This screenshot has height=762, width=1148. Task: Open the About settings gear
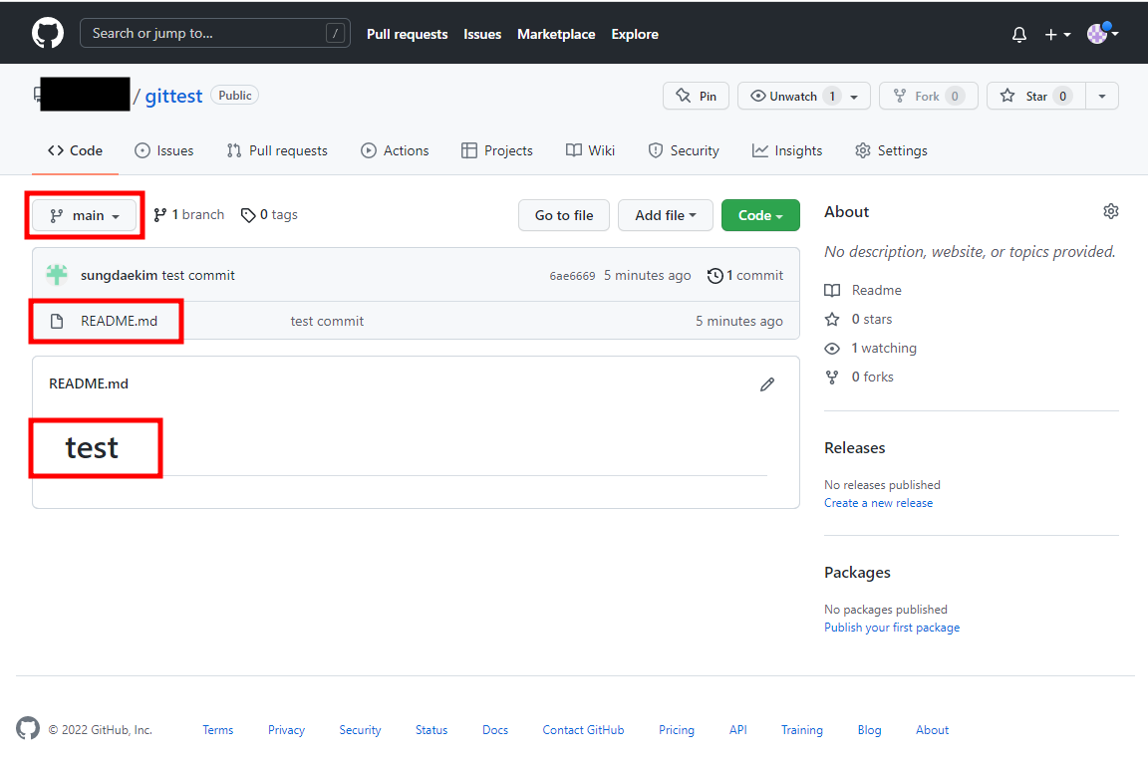pos(1111,211)
